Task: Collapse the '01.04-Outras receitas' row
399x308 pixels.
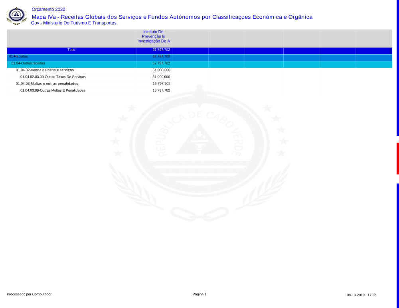Action: [28, 63]
